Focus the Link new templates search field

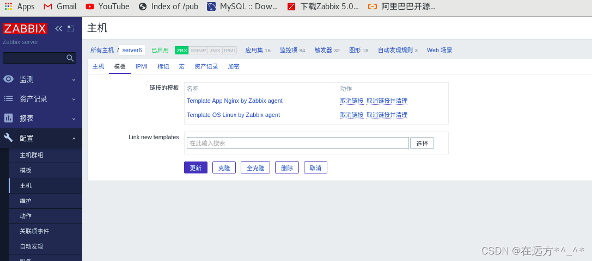pyautogui.click(x=298, y=143)
